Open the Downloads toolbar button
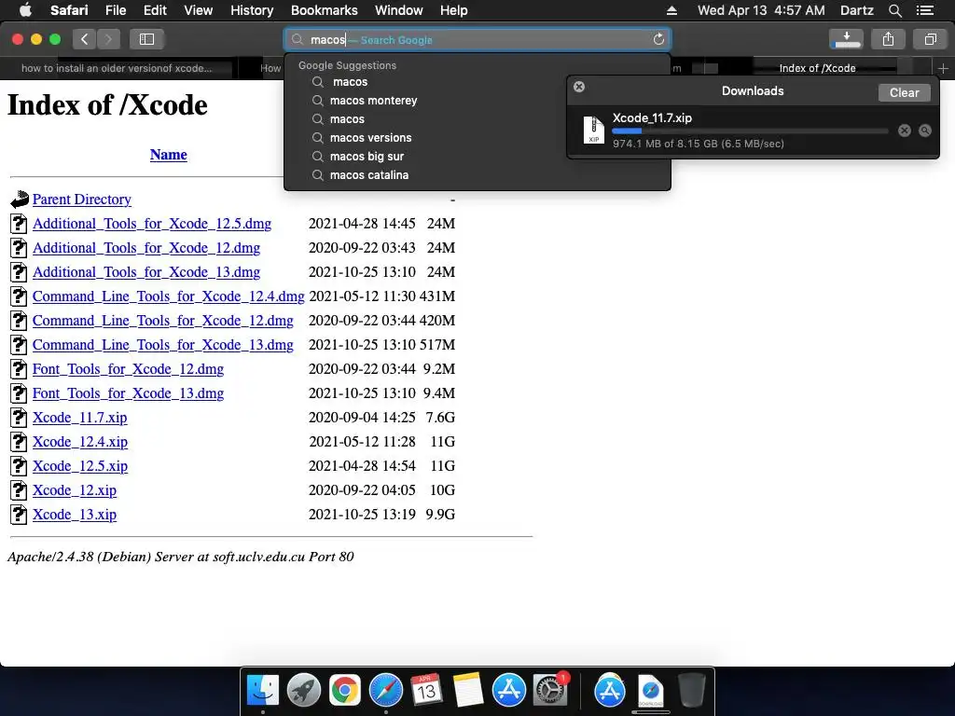955x716 pixels. pos(846,39)
